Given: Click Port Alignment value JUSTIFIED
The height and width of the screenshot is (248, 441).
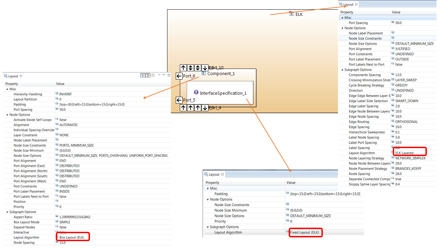Looking at the screenshot, I should click(403, 49).
